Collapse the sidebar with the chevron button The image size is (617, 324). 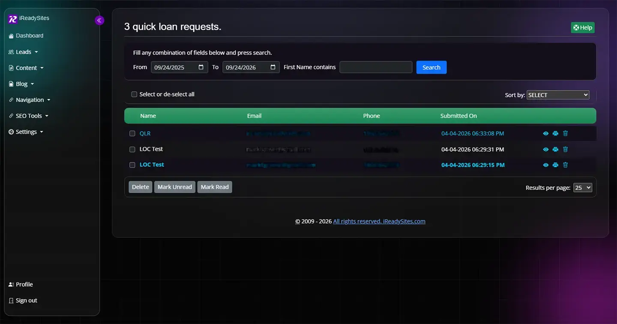[99, 20]
